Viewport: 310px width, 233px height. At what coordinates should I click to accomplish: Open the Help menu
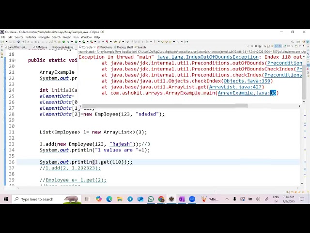[x=97, y=37]
